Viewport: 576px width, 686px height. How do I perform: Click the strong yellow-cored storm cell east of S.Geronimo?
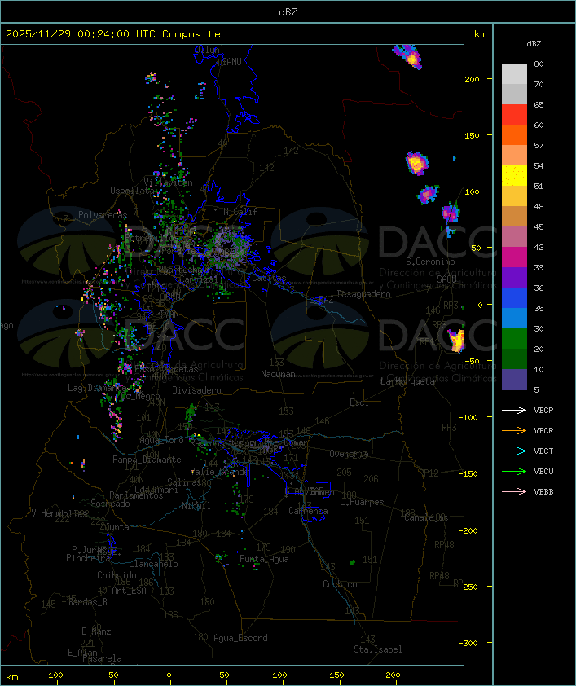pyautogui.click(x=456, y=340)
